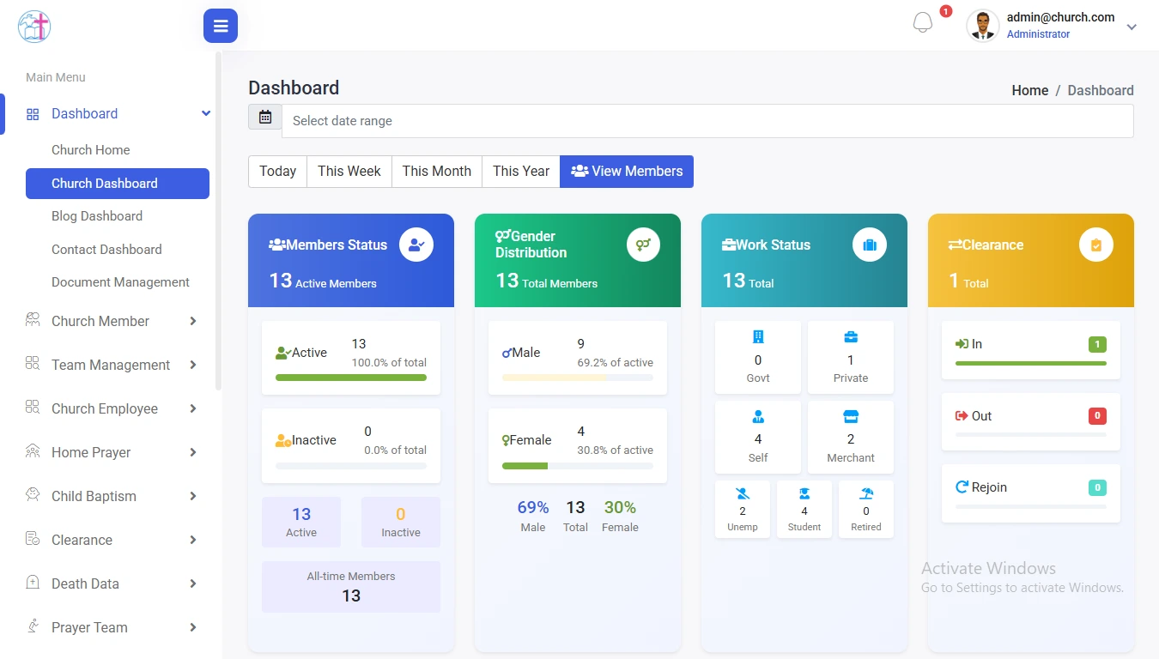Select Blog Dashboard from the sidebar
This screenshot has width=1159, height=659.
click(x=97, y=215)
